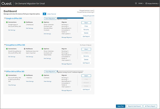
Task: Click Open button for GroupWise plan
Action: click(86, 49)
